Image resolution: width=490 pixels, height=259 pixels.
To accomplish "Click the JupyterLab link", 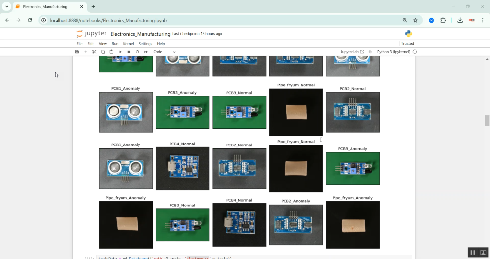I will [x=352, y=52].
